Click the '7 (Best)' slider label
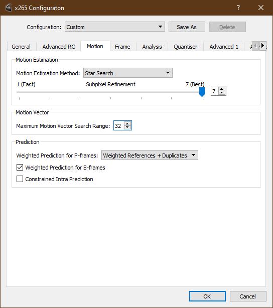 pyautogui.click(x=195, y=84)
